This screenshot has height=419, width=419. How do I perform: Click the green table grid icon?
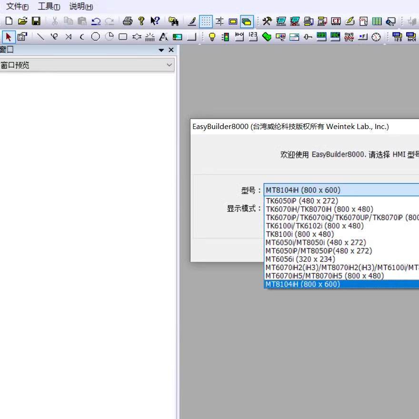(x=377, y=21)
